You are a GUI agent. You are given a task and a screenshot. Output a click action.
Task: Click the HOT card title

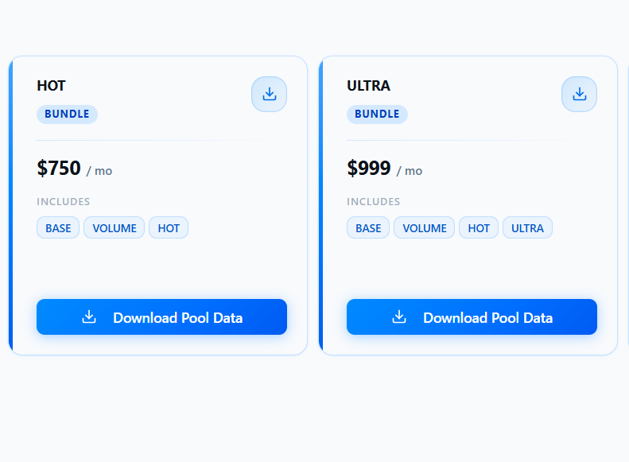point(51,86)
